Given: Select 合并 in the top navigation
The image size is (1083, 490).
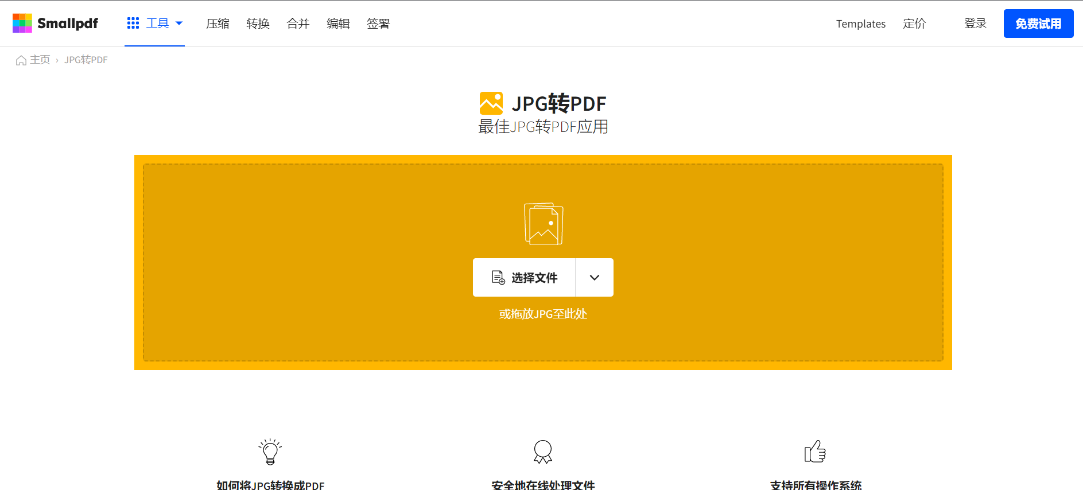Looking at the screenshot, I should (298, 24).
